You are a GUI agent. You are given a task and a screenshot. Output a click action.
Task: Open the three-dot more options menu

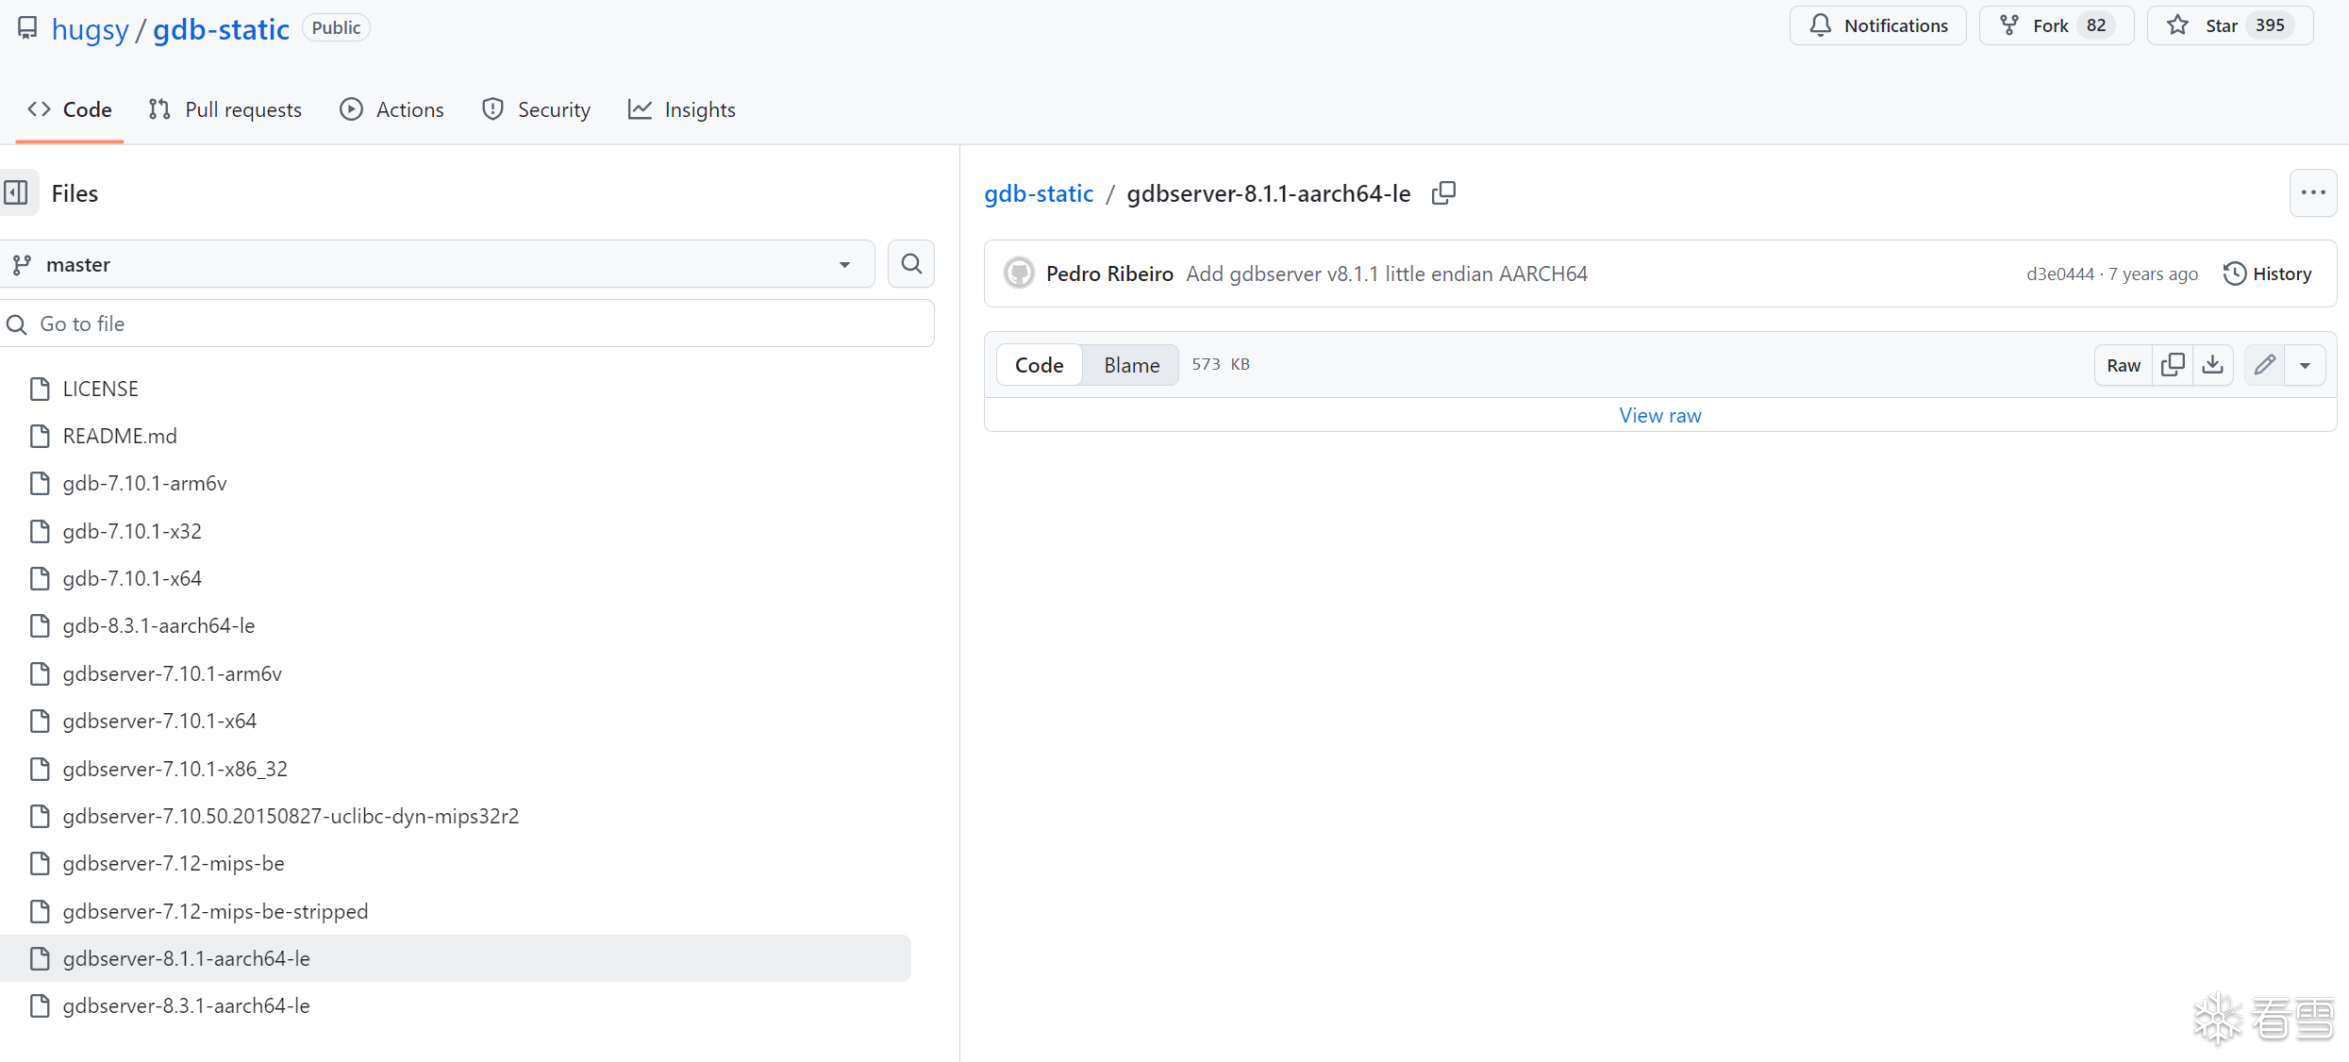pyautogui.click(x=2312, y=193)
